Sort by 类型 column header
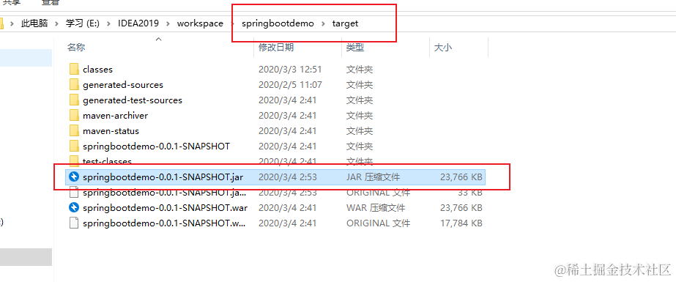This screenshot has width=676, height=282. tap(354, 48)
